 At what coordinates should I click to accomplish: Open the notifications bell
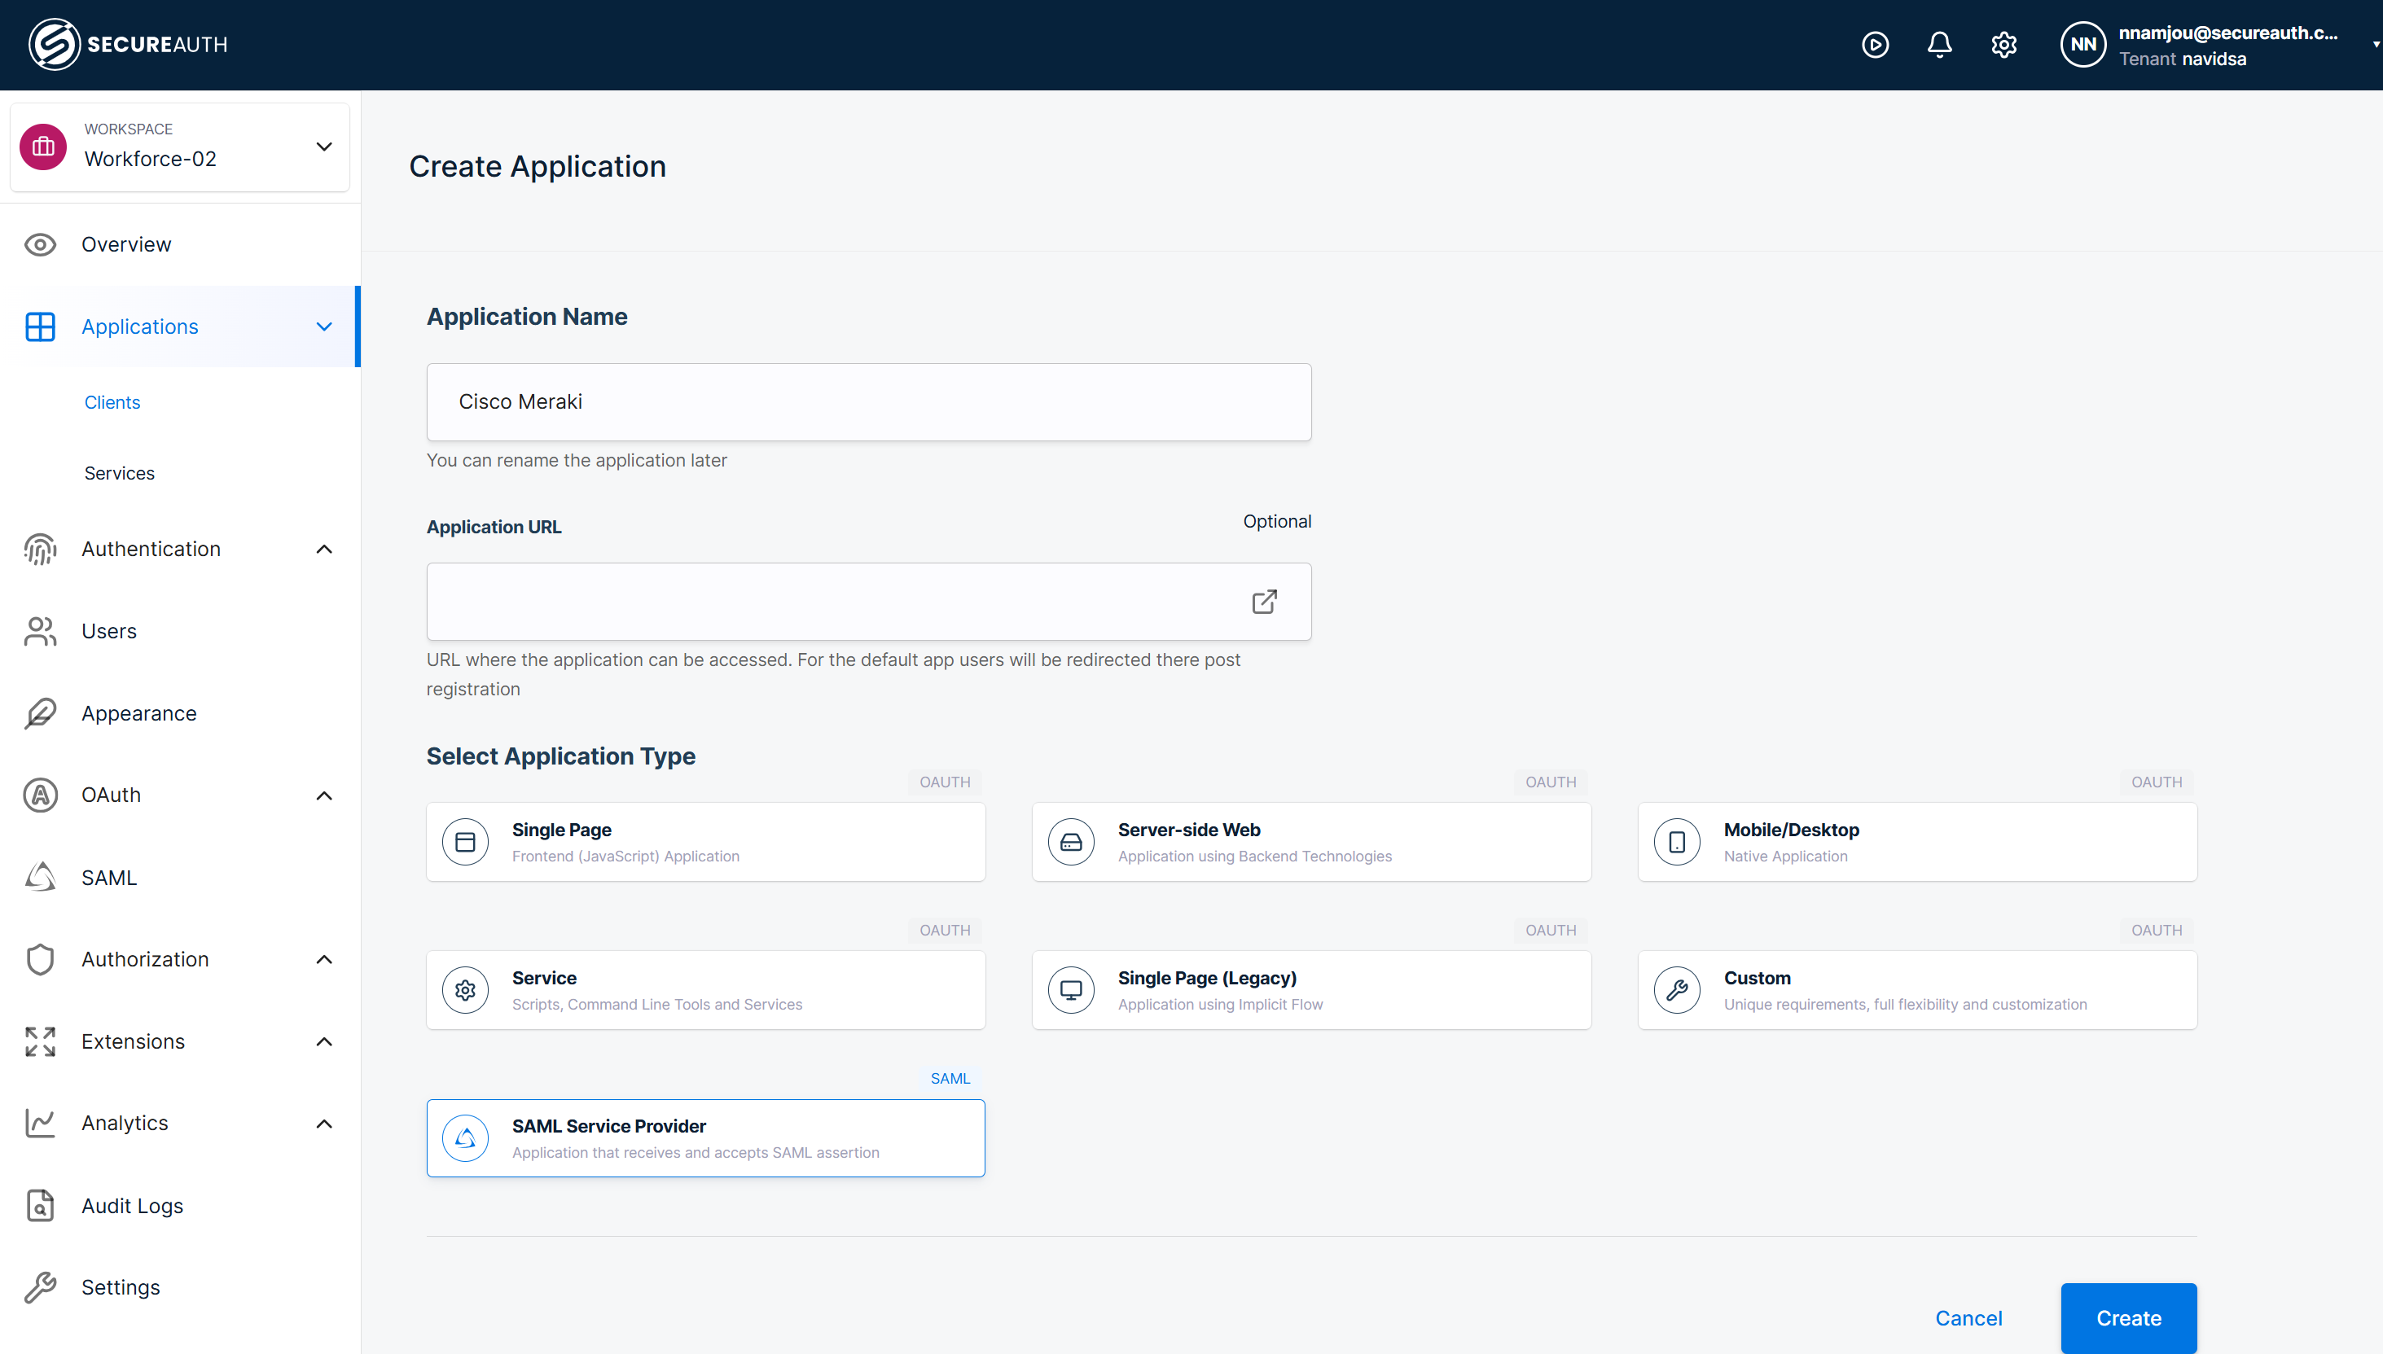(1939, 45)
